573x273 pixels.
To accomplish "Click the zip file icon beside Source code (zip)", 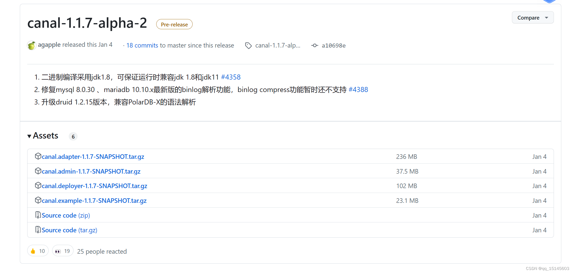I will tap(38, 215).
